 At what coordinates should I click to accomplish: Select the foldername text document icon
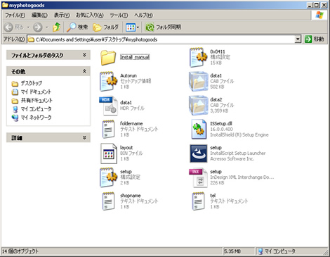pos(108,129)
